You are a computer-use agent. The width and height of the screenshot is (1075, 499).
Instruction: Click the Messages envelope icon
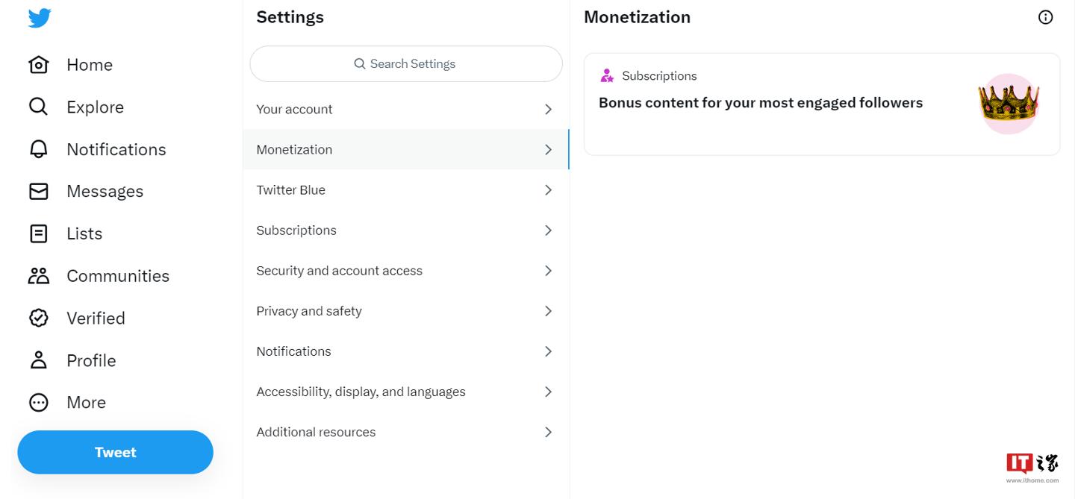tap(39, 192)
